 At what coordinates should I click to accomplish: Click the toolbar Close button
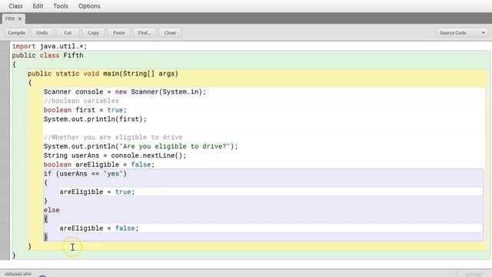(x=170, y=32)
